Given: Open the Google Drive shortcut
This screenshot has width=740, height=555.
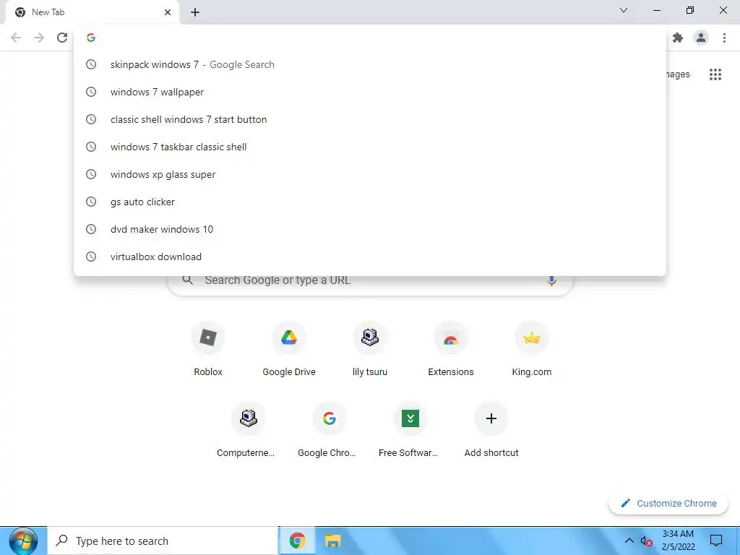Looking at the screenshot, I should click(x=289, y=349).
